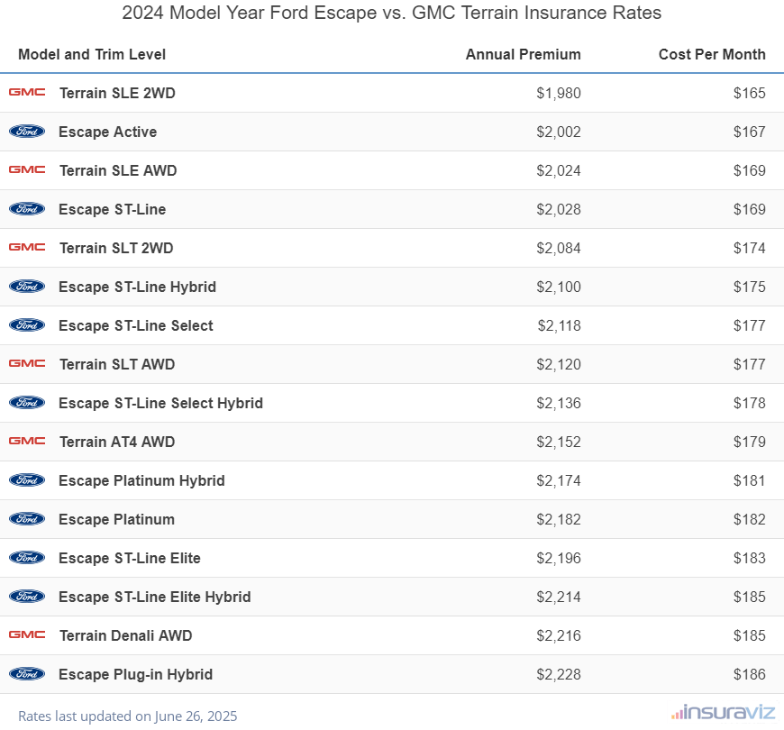Click the Ford logo beside Escape ST-Line row
This screenshot has height=730, width=784.
click(x=27, y=209)
